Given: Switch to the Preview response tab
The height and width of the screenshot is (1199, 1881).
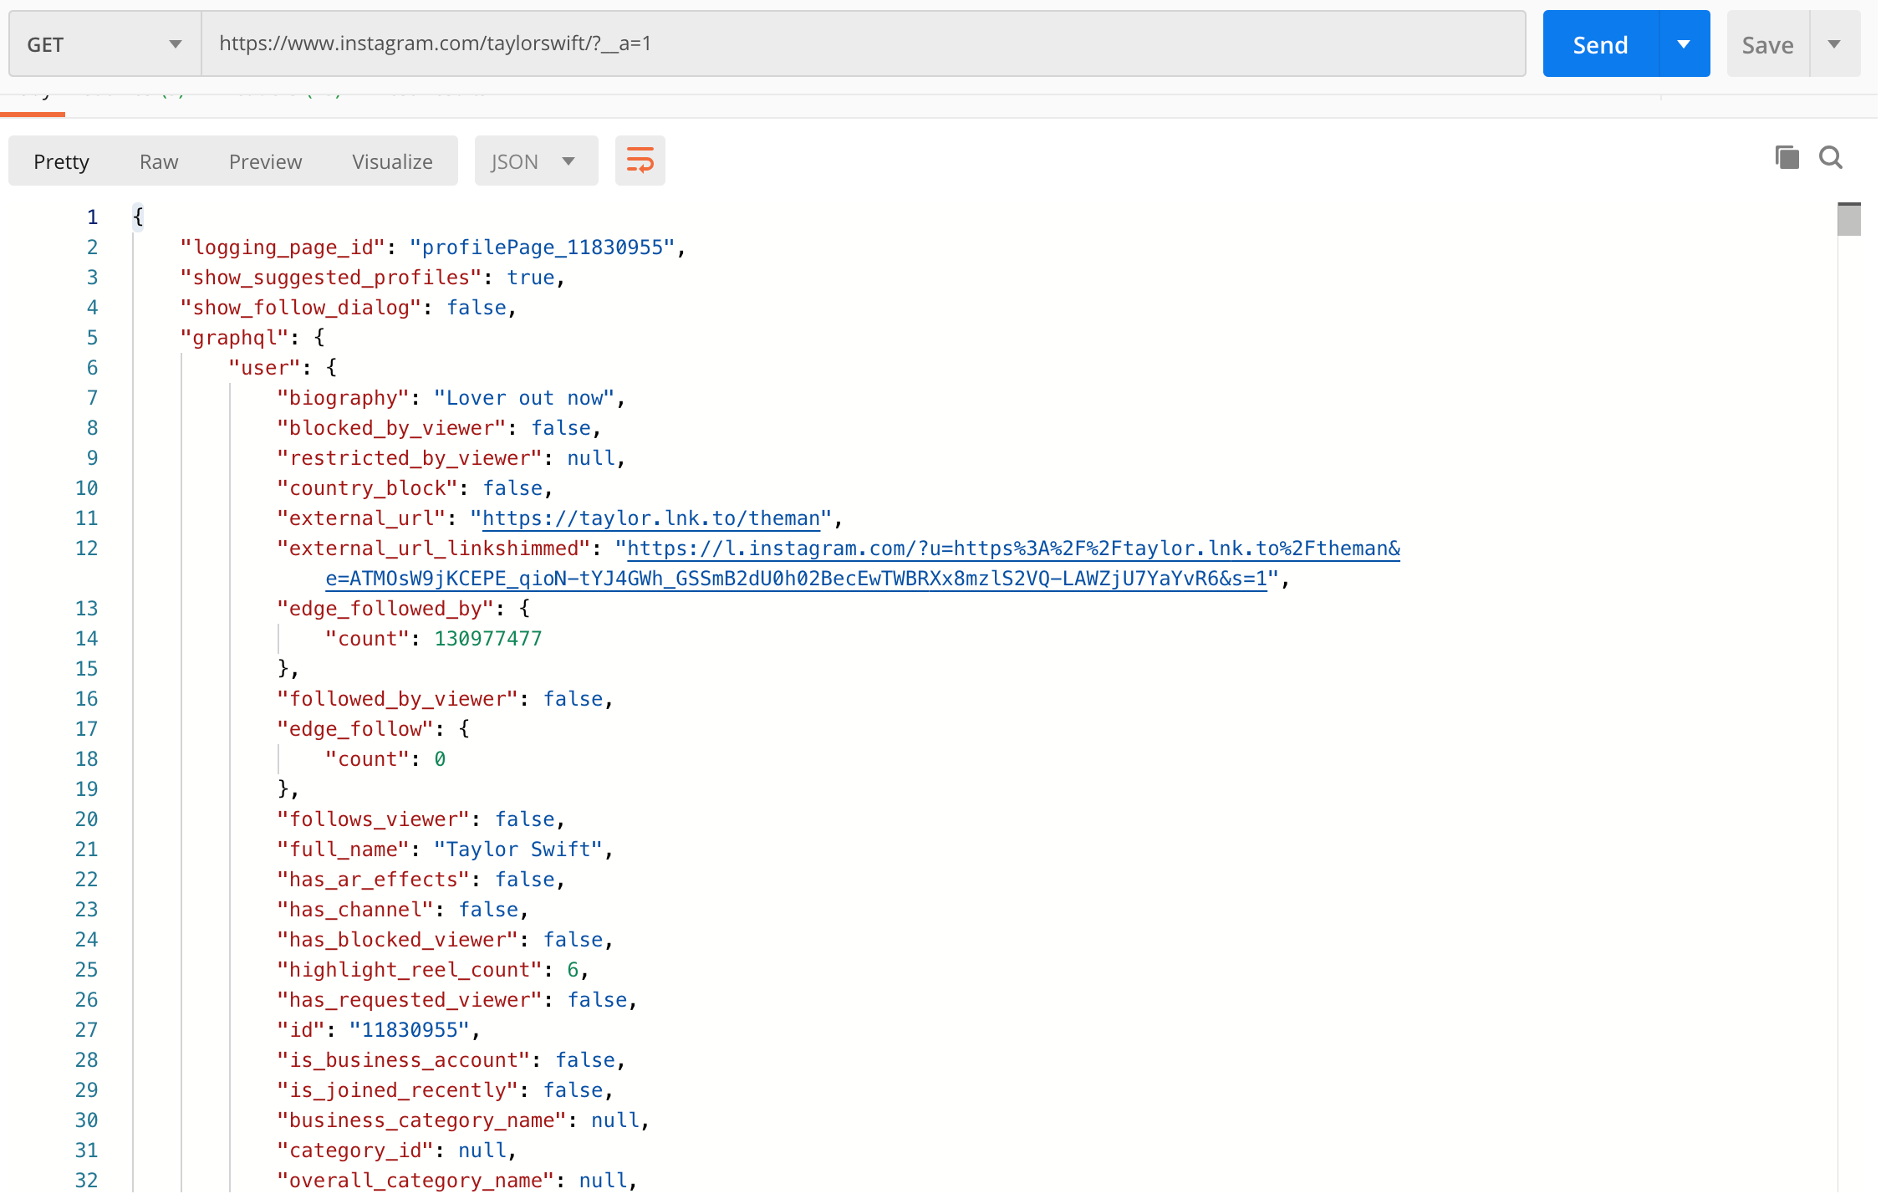Looking at the screenshot, I should coord(265,161).
